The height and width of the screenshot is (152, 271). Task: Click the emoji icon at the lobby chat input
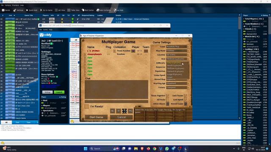click(3, 143)
